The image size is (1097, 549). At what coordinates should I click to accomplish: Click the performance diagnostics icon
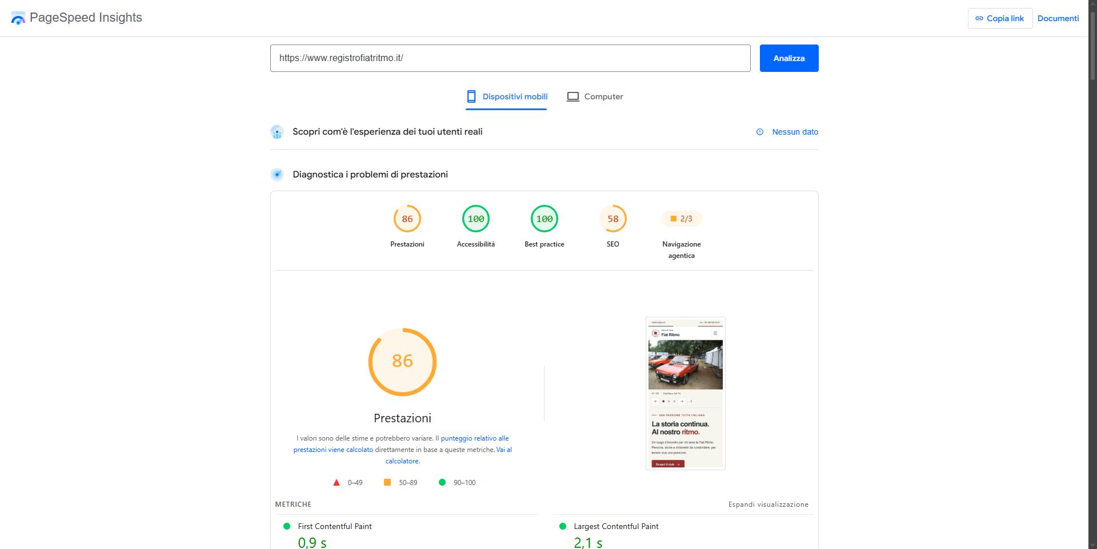coord(277,175)
